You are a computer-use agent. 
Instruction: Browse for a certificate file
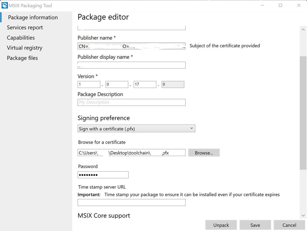click(204, 153)
